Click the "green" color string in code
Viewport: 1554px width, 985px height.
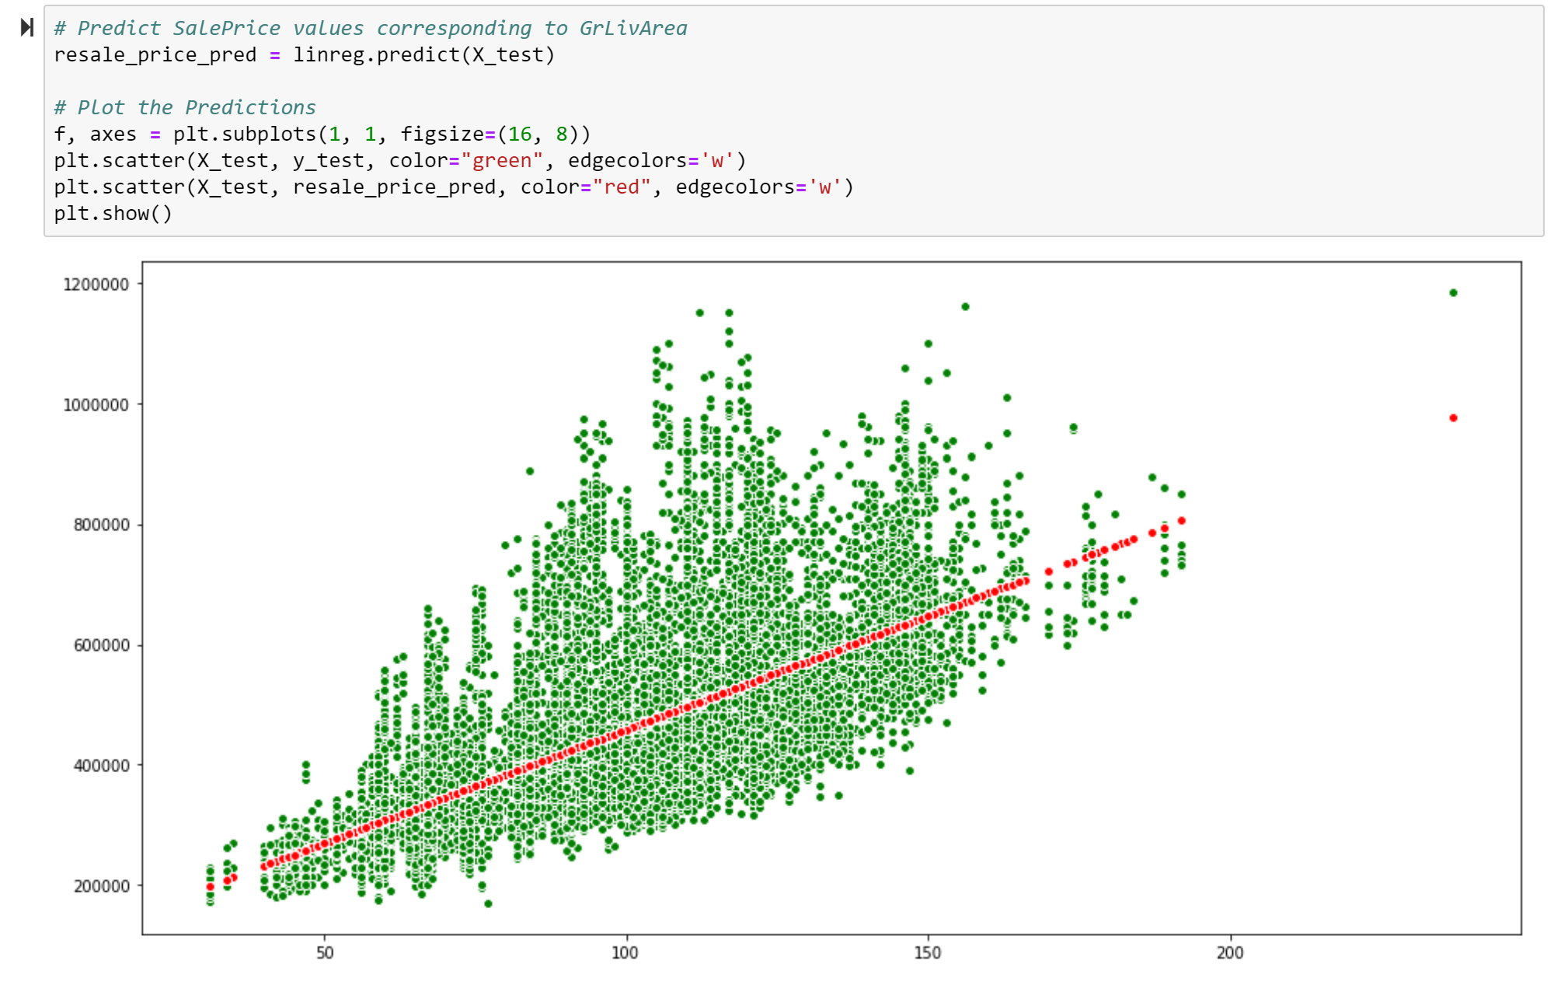(x=502, y=161)
